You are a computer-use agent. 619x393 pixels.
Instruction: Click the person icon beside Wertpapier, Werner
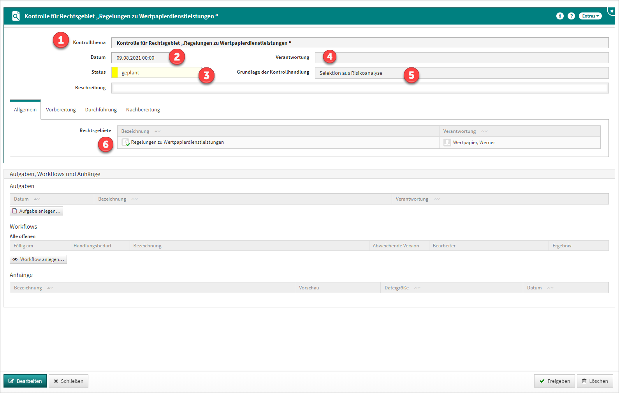click(447, 143)
